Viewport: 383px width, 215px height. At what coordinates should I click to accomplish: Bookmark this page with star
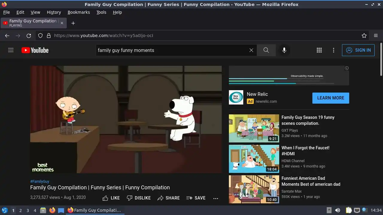coord(364,36)
